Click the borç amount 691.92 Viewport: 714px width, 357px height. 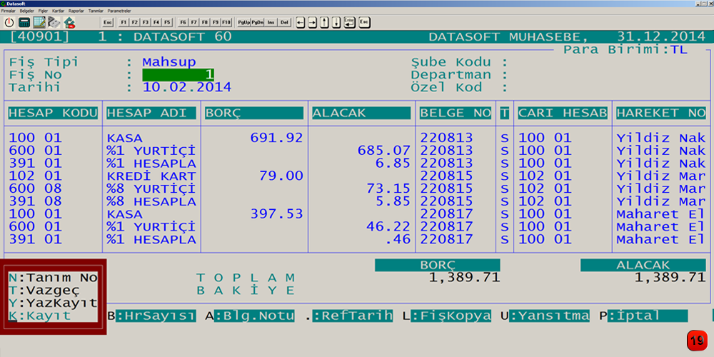pos(277,138)
